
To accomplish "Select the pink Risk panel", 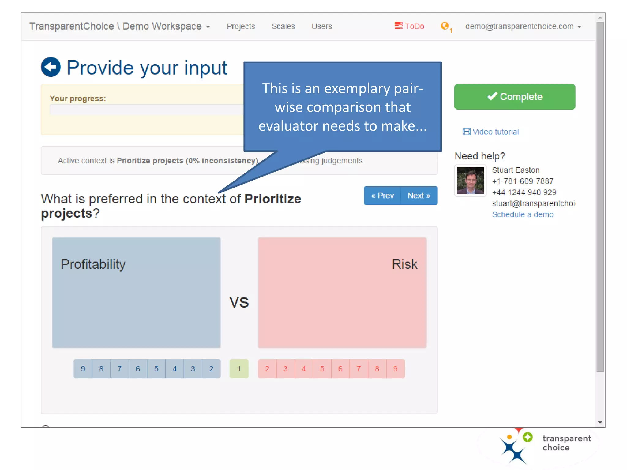I will click(342, 293).
